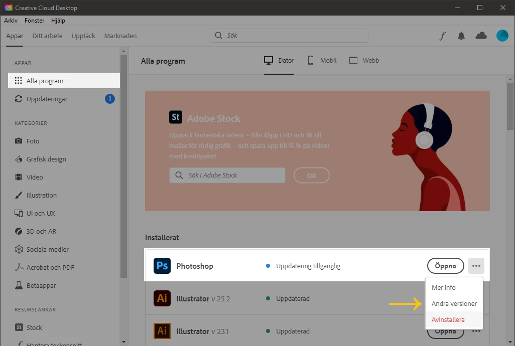Click the Adobe Stock St logo in the banner

click(x=175, y=117)
